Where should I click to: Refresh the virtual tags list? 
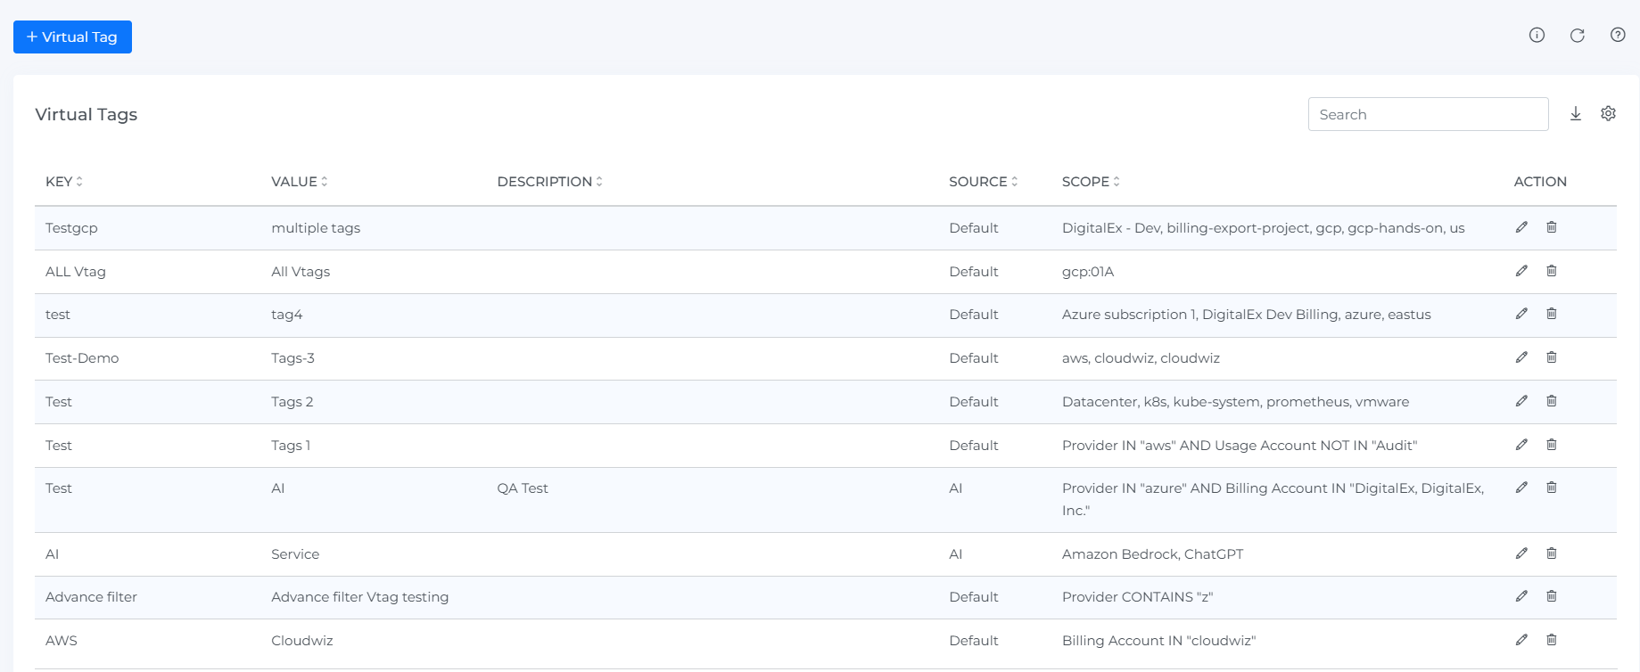click(1577, 36)
